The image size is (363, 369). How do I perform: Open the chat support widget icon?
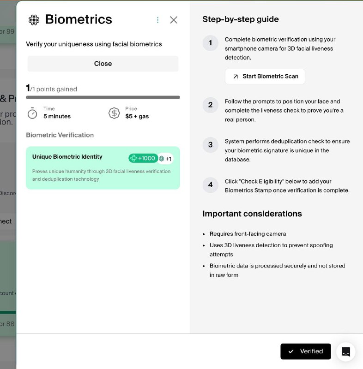(345, 352)
